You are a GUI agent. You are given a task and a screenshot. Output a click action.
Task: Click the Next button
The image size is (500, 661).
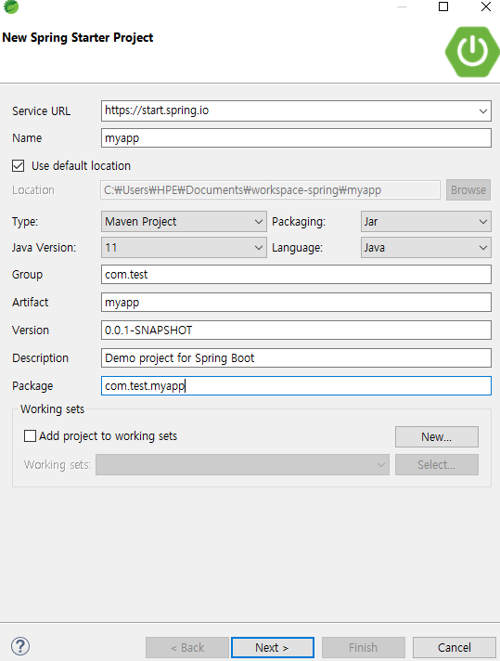point(273,647)
